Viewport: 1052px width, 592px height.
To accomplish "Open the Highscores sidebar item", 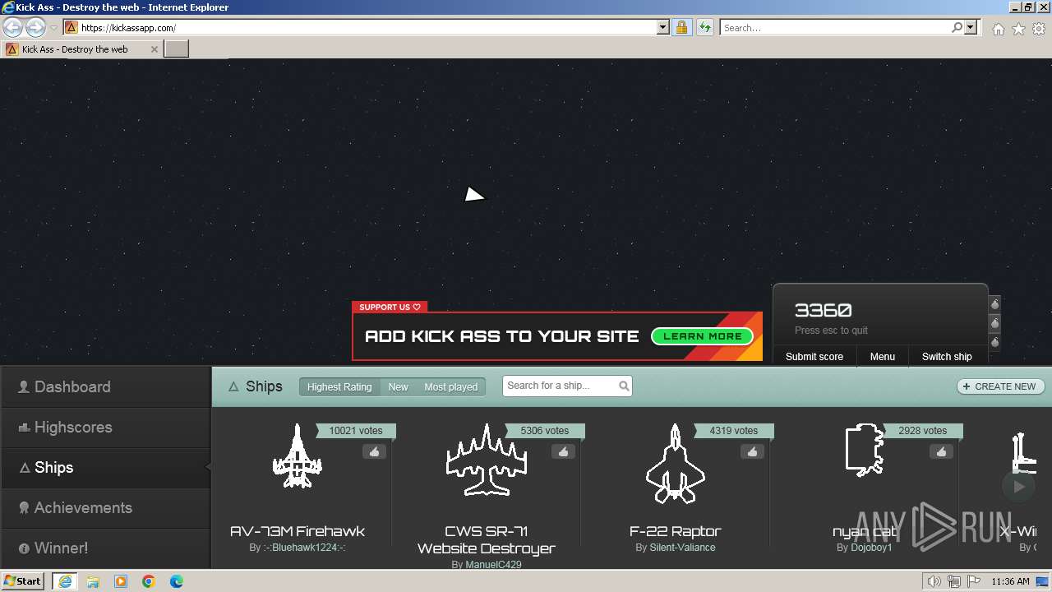I will coord(105,428).
